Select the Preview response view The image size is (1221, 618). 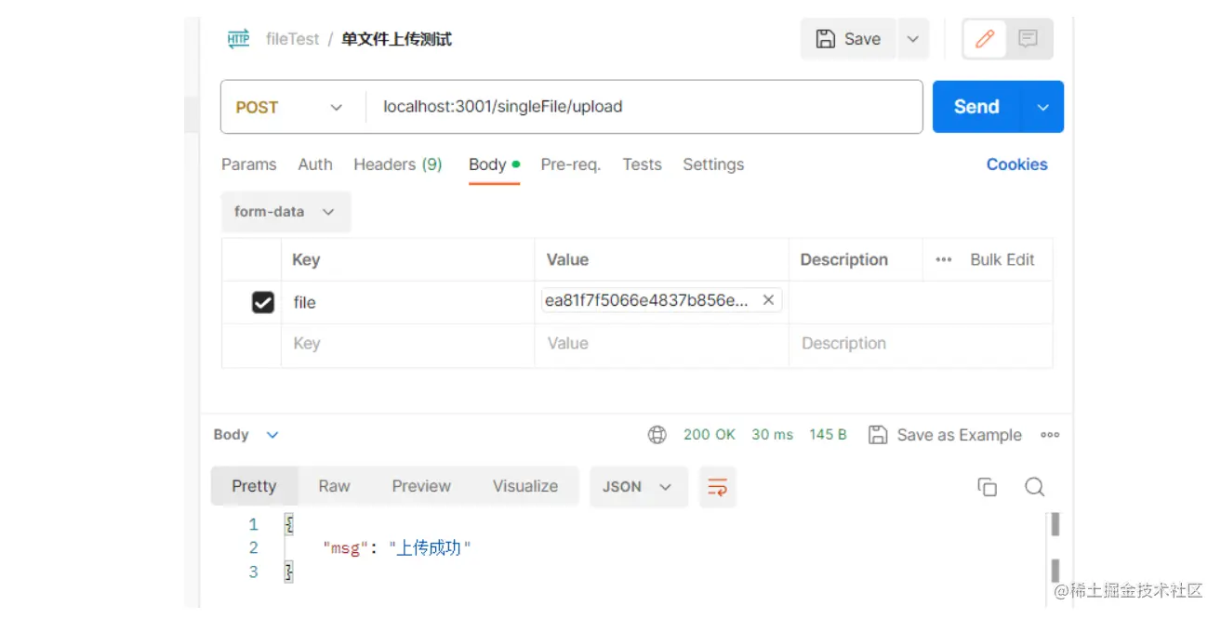point(421,486)
